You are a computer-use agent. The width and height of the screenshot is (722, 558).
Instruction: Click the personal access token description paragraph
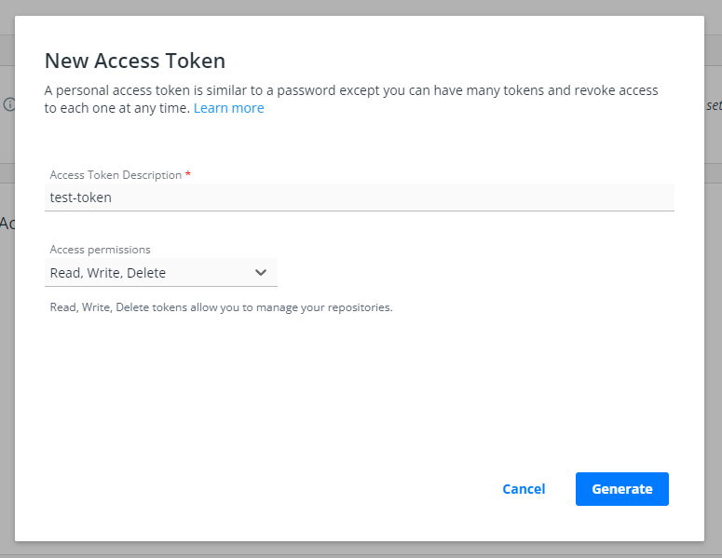point(351,99)
